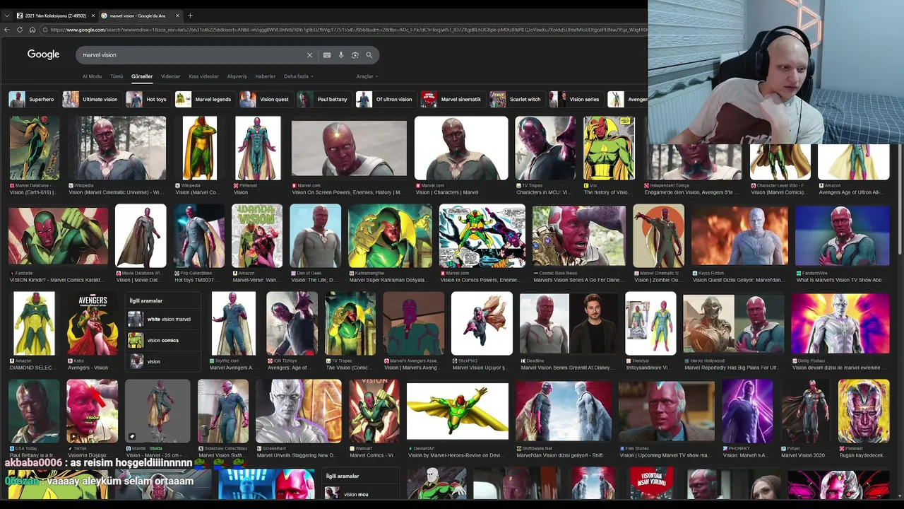Open the 'Alışveriş' tab
The height and width of the screenshot is (509, 904).
pos(237,76)
